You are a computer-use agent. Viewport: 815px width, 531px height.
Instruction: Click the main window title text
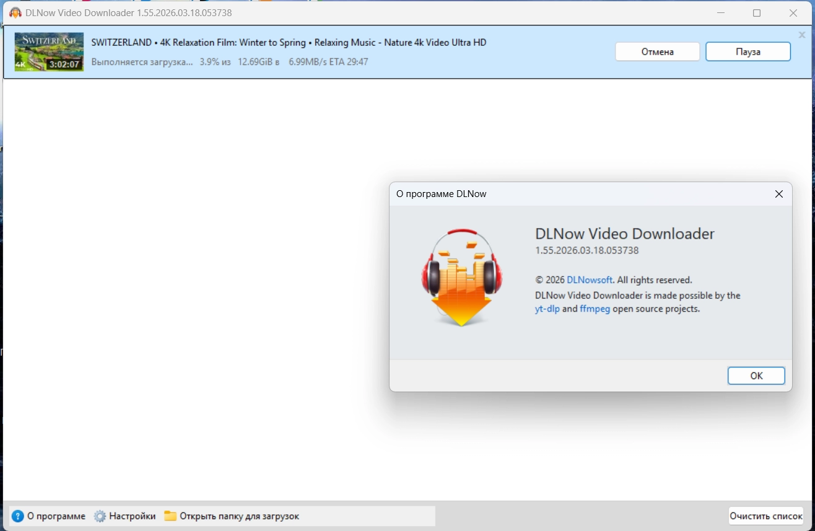[x=129, y=12]
